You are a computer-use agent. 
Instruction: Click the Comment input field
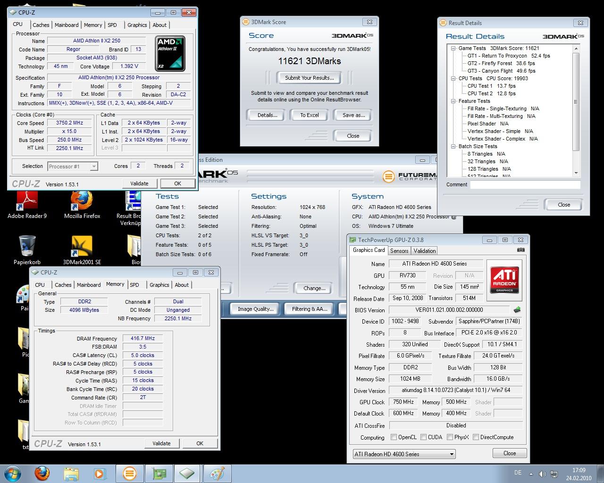525,184
